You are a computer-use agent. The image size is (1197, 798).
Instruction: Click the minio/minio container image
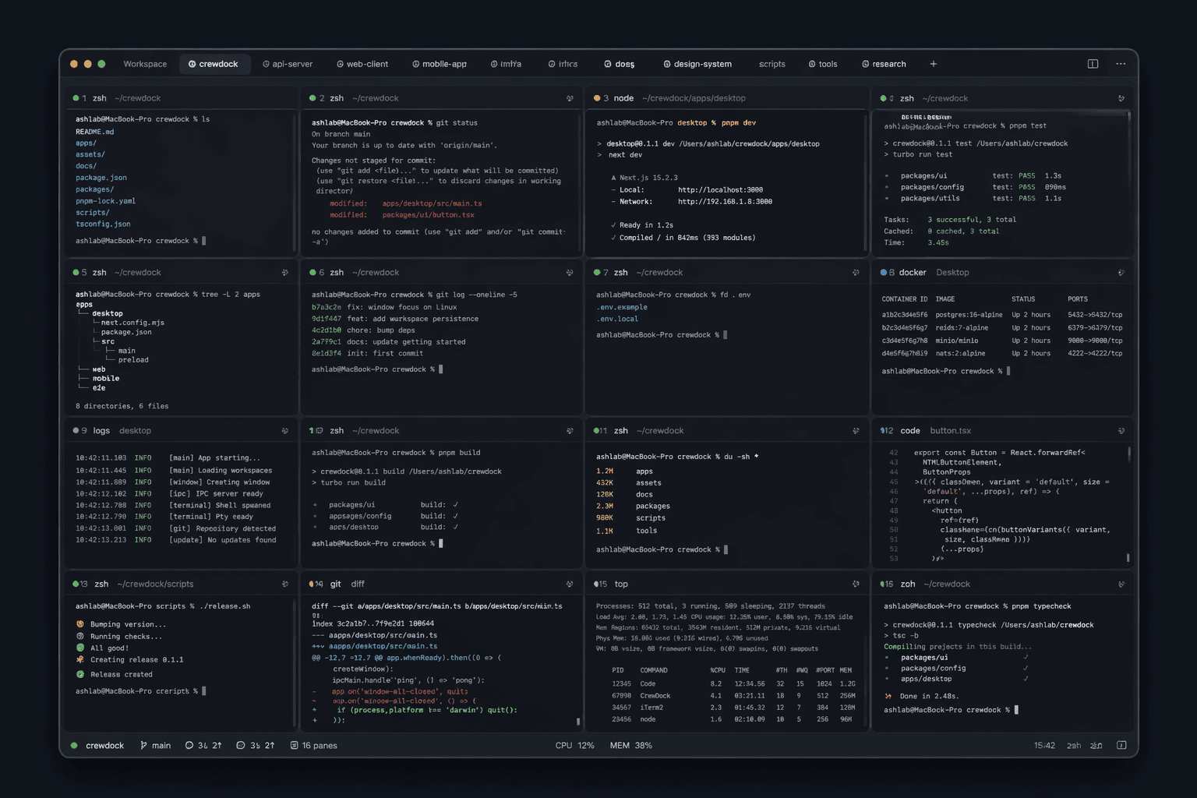pos(956,341)
